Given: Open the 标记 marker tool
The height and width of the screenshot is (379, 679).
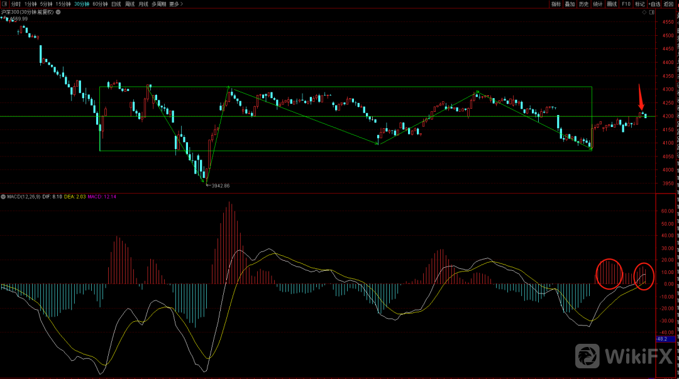Looking at the screenshot, I should point(640,4).
